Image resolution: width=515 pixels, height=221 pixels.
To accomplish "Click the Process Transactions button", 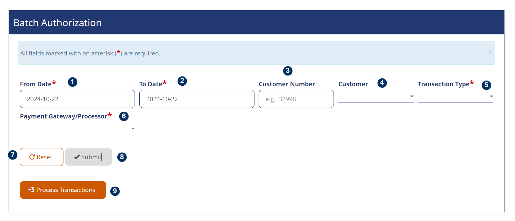I will pos(63,190).
